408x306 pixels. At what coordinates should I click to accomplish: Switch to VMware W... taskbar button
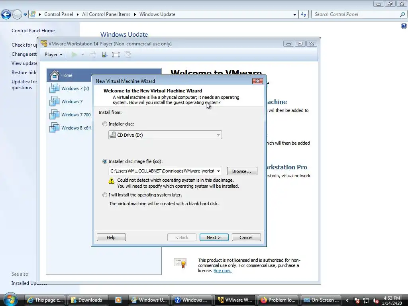(x=235, y=300)
